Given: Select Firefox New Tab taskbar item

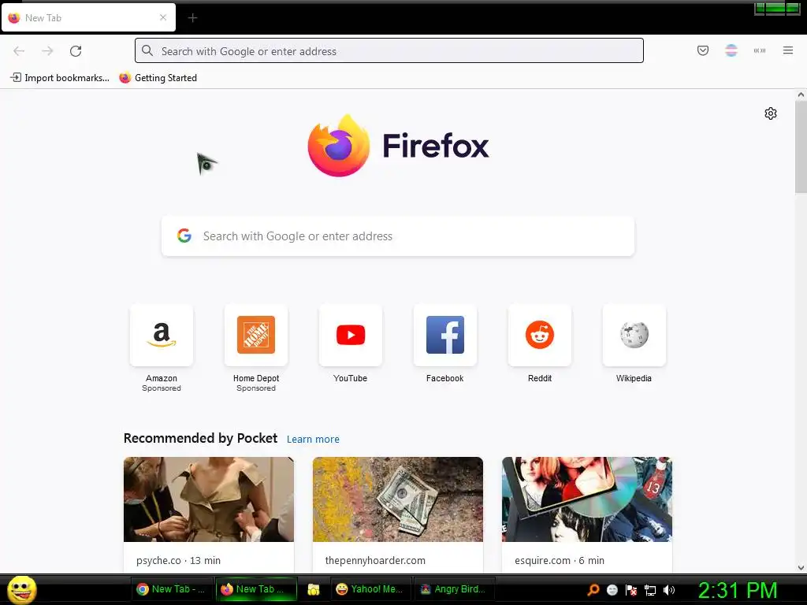Looking at the screenshot, I should (x=256, y=589).
